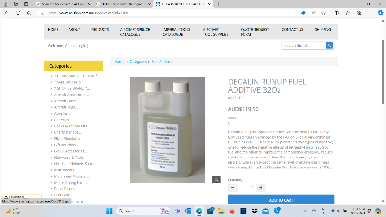Go to the browser Home page
Viewport: 386px width, 217px height.
[x=29, y=13]
